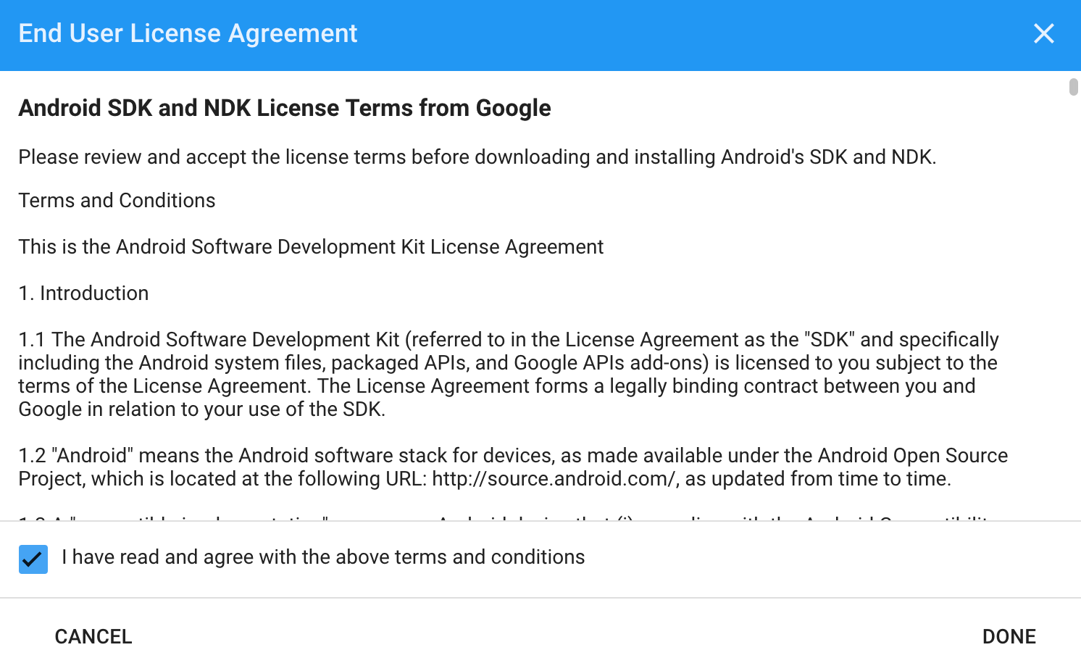The width and height of the screenshot is (1081, 671).
Task: Click the CANCEL button
Action: [x=93, y=636]
